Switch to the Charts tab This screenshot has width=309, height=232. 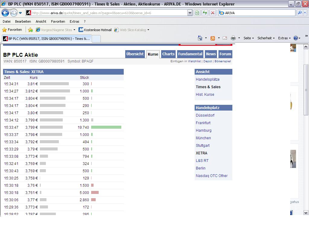168,54
